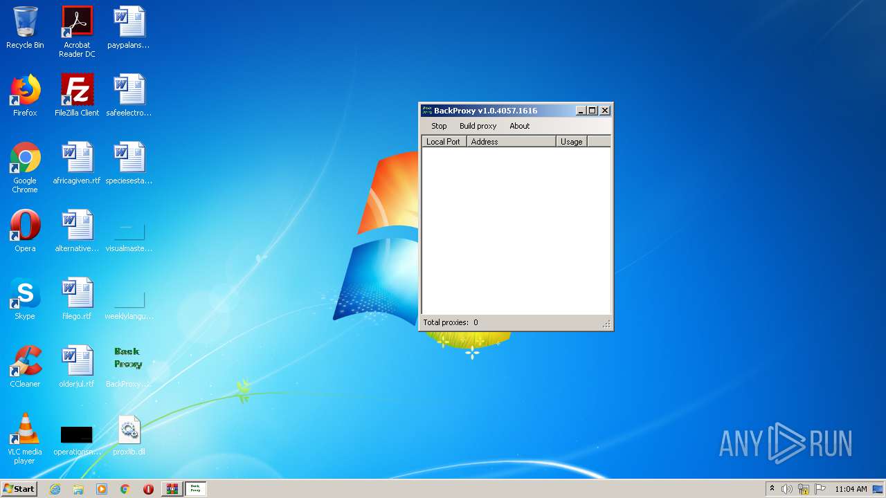Viewport: 886px width, 498px height.
Task: Select olderjul.rtf file icon
Action: tap(77, 367)
